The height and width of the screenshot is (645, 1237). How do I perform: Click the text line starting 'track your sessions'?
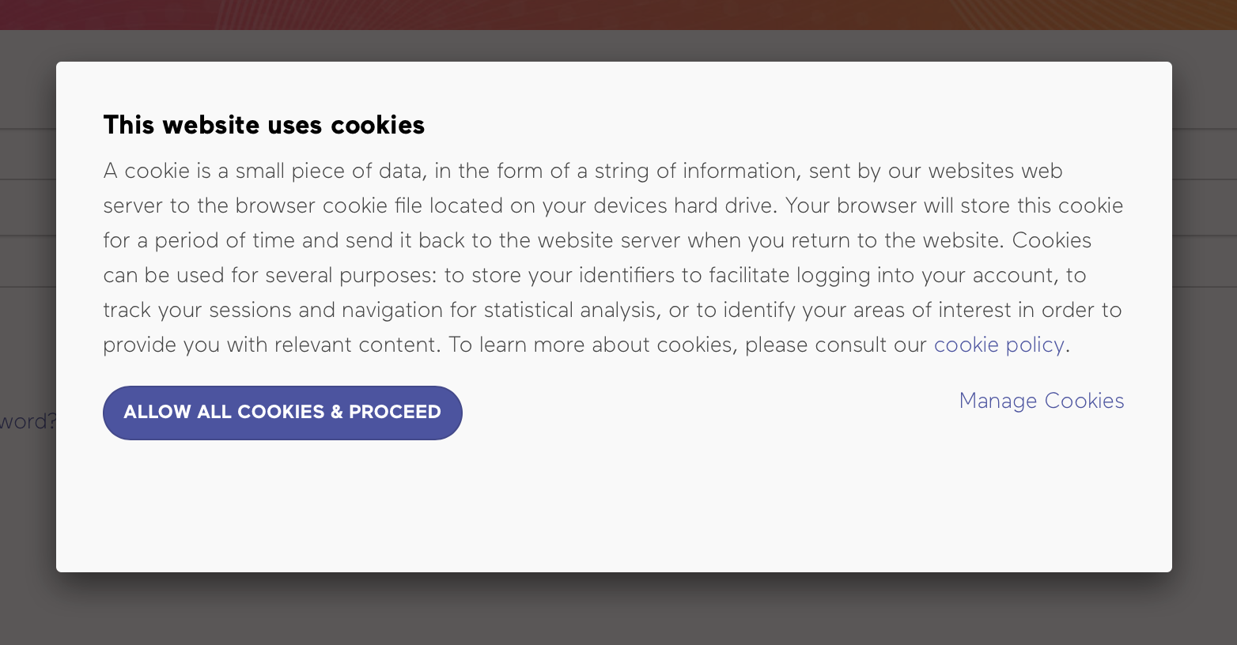pos(611,310)
